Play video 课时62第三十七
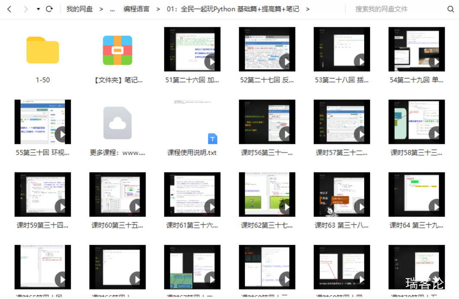 (267, 195)
